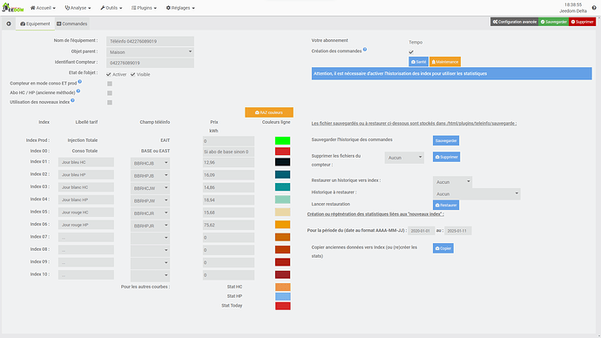Click the help icon beside Utilisation des nouveaux index
The width and height of the screenshot is (601, 338).
coord(72,100)
